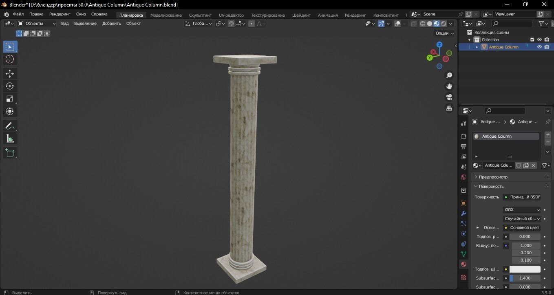Open the pivot point dropdown
This screenshot has height=295, width=554.
tap(221, 24)
